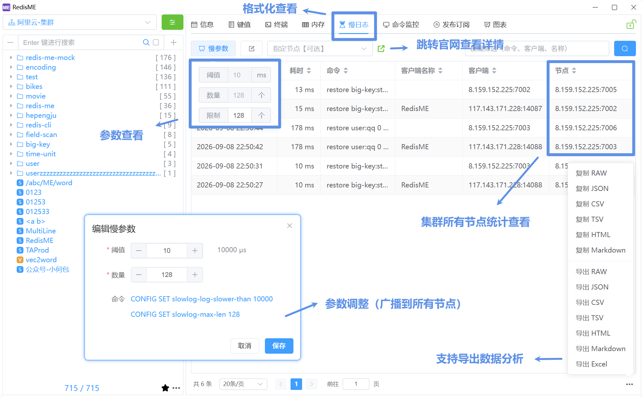The height and width of the screenshot is (397, 643).
Task: Select 导出 Excel from context menu
Action: (x=591, y=364)
